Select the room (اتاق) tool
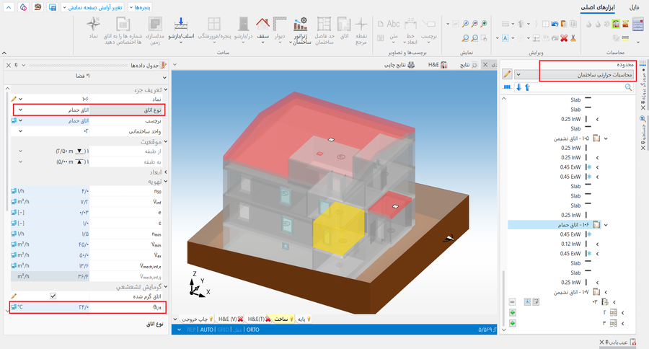The width and height of the screenshot is (649, 349). click(x=343, y=29)
